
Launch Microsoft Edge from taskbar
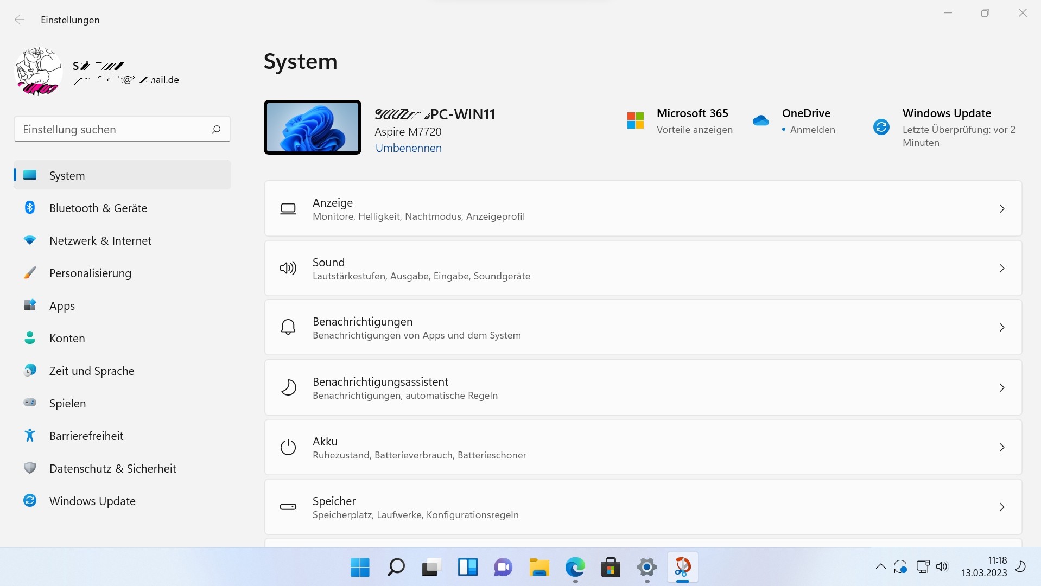pyautogui.click(x=575, y=568)
